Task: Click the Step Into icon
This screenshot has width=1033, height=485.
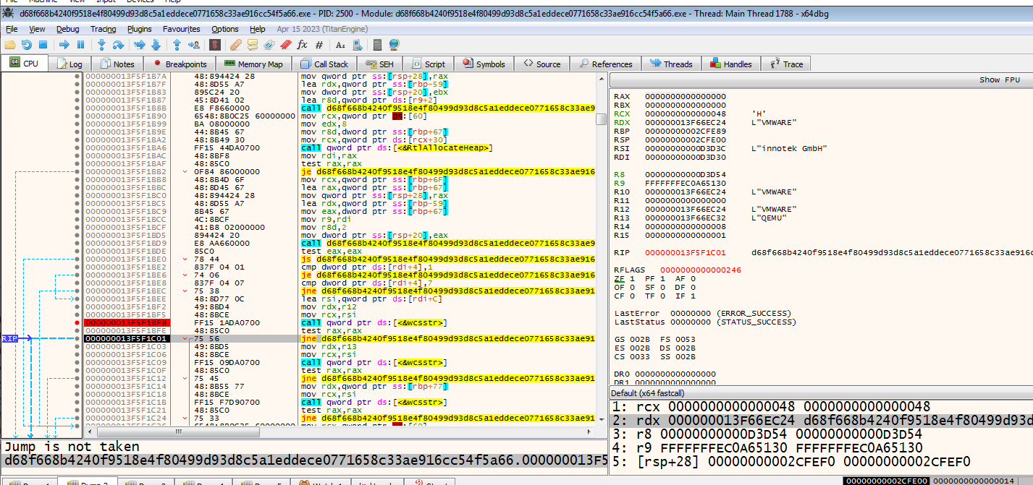Action: click(102, 45)
